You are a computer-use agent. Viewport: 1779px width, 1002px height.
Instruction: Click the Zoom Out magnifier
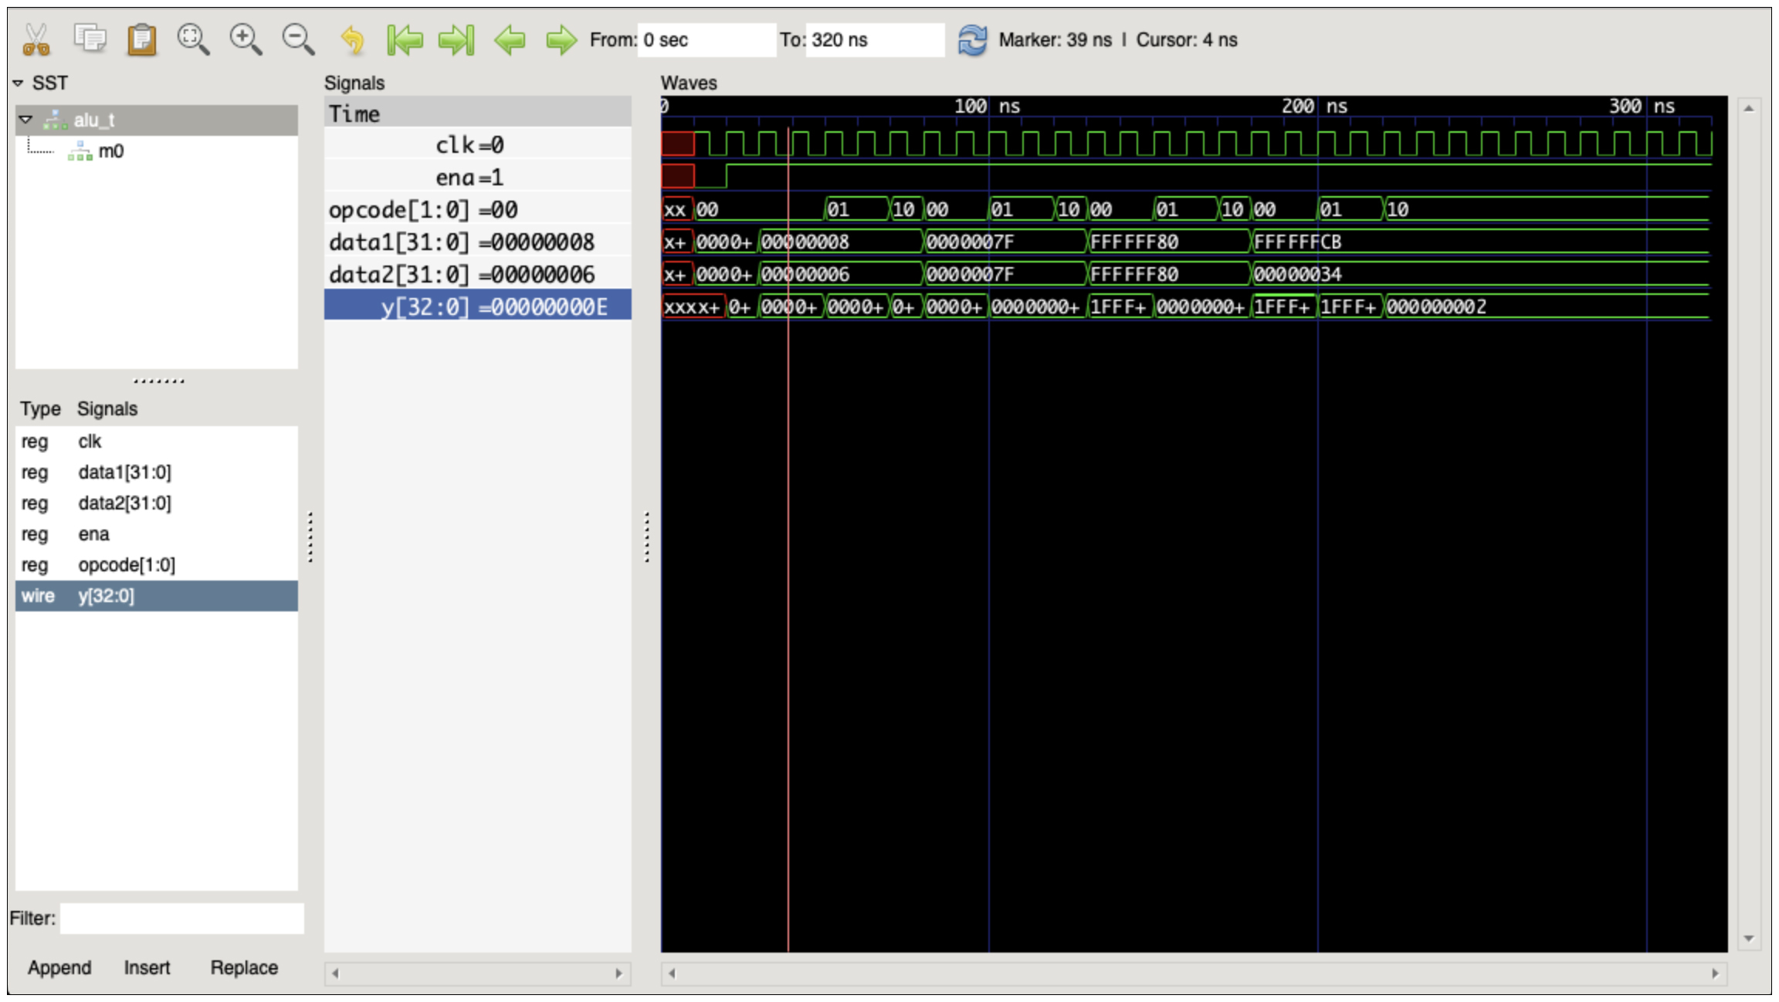click(x=298, y=39)
